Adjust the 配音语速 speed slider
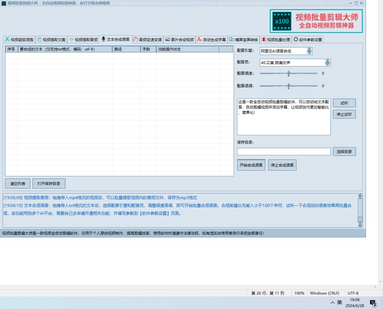The image size is (383, 309). 289,73
